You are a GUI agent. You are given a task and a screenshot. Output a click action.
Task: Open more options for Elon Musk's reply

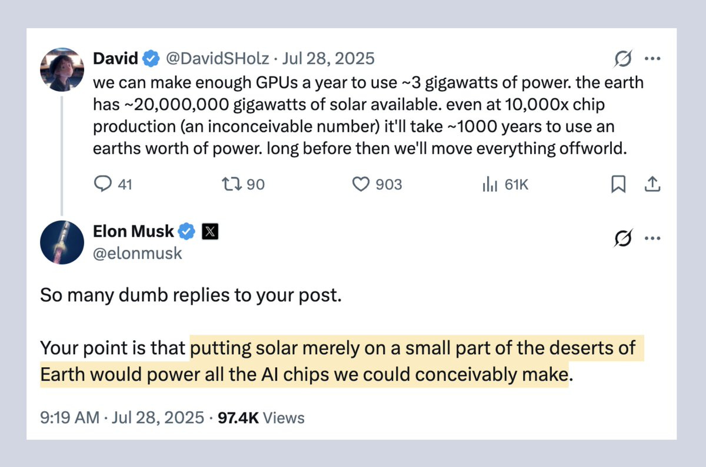click(653, 237)
